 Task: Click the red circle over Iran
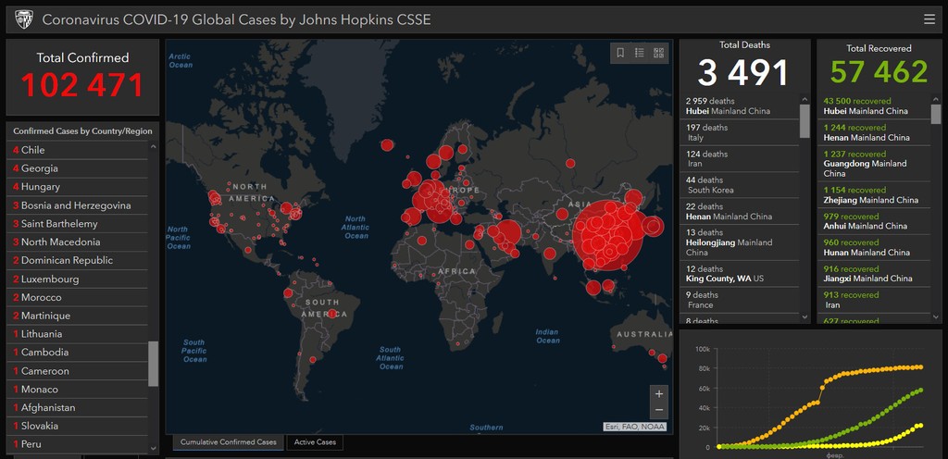508,233
